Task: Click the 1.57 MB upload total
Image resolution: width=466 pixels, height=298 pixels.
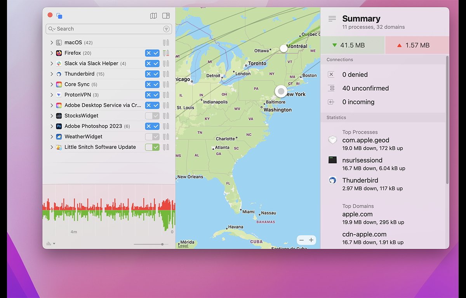Action: 417,45
